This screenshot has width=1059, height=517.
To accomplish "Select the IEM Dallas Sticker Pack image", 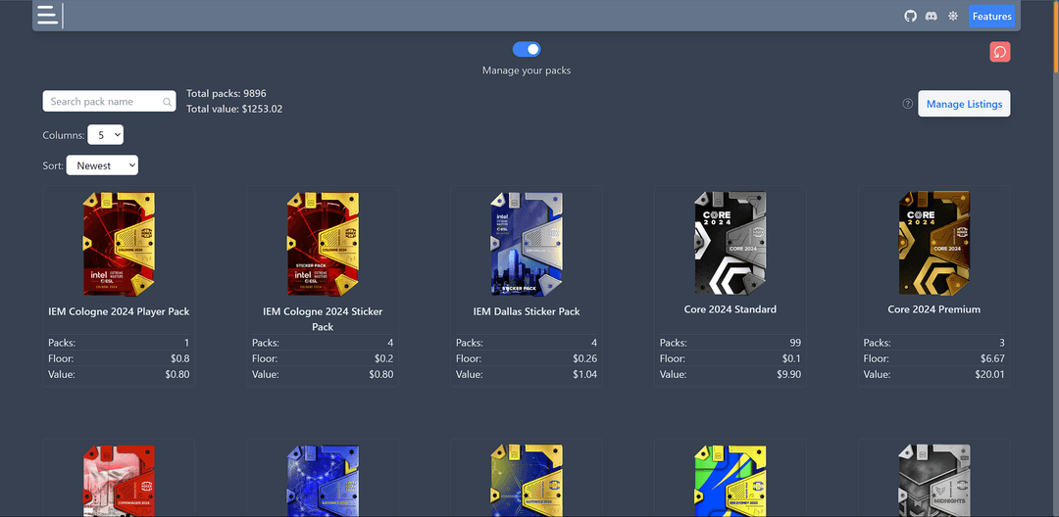I will 527,244.
